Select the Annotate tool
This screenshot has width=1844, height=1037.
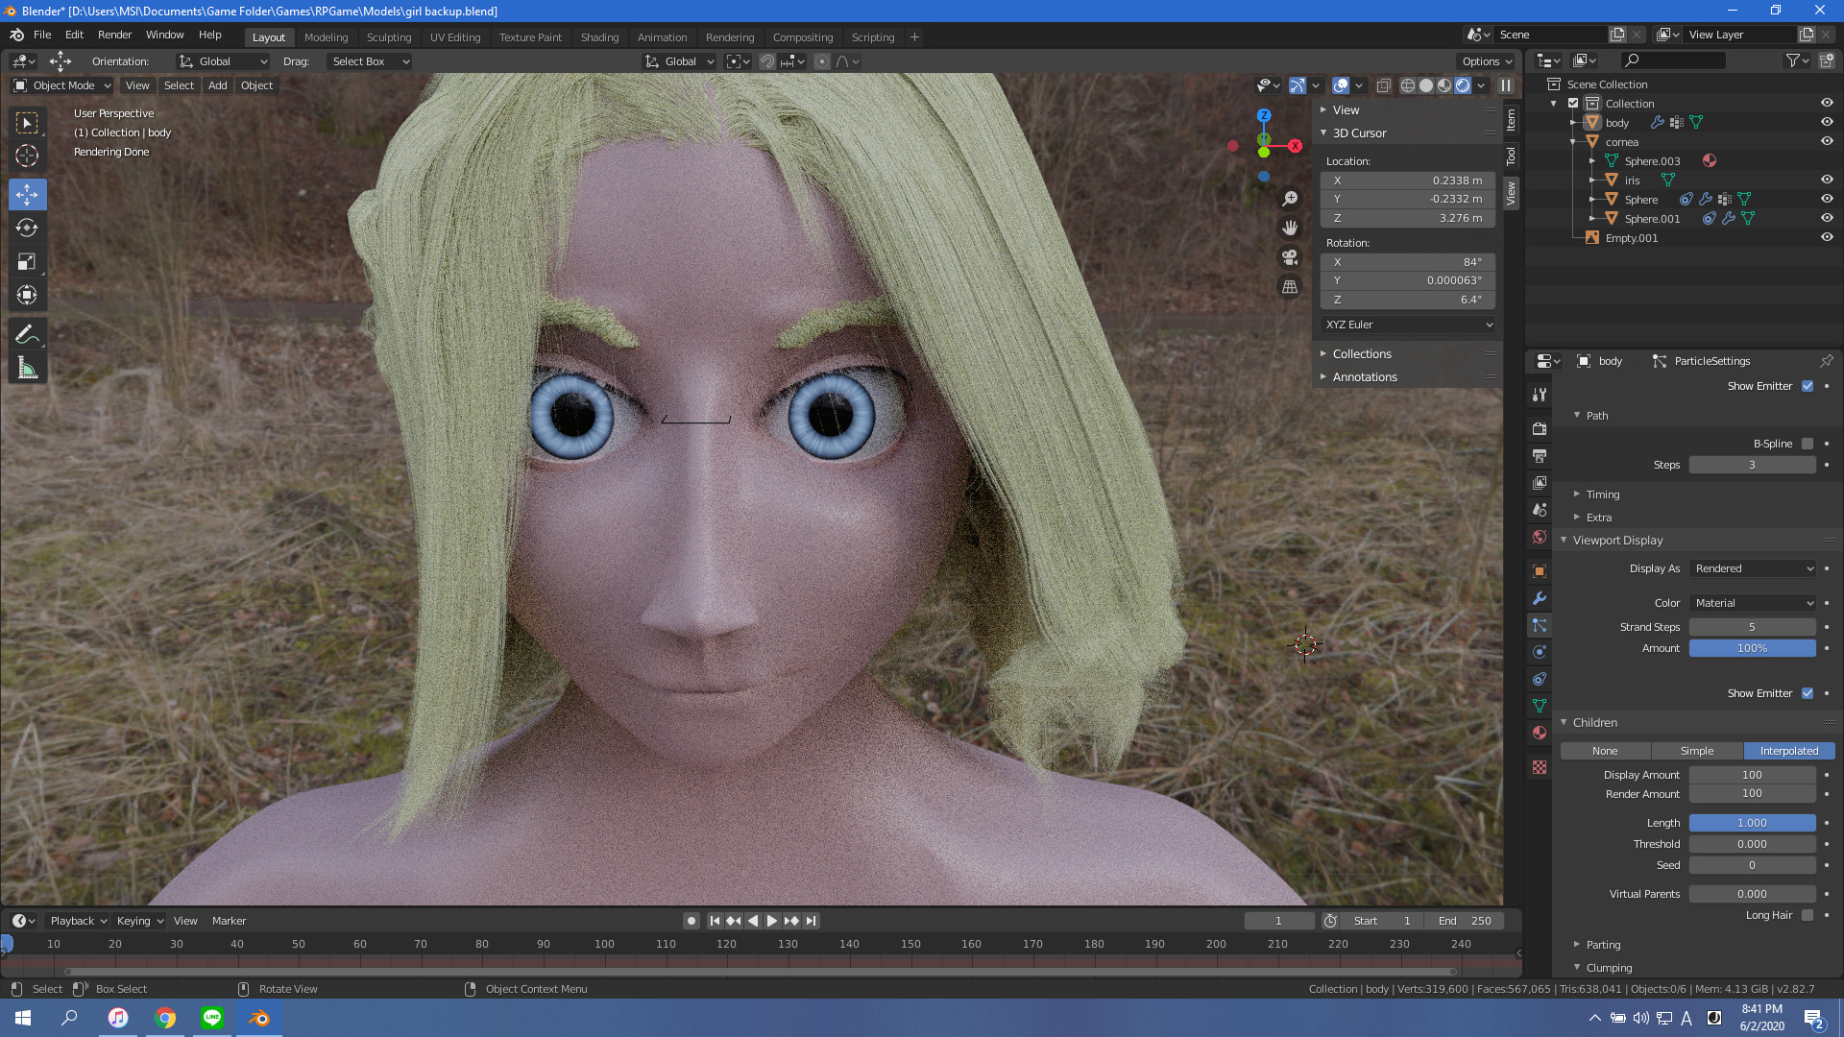tap(27, 334)
